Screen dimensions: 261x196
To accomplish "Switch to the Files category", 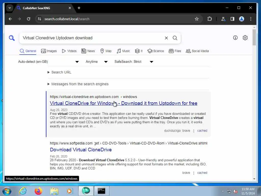I will 175,51.
